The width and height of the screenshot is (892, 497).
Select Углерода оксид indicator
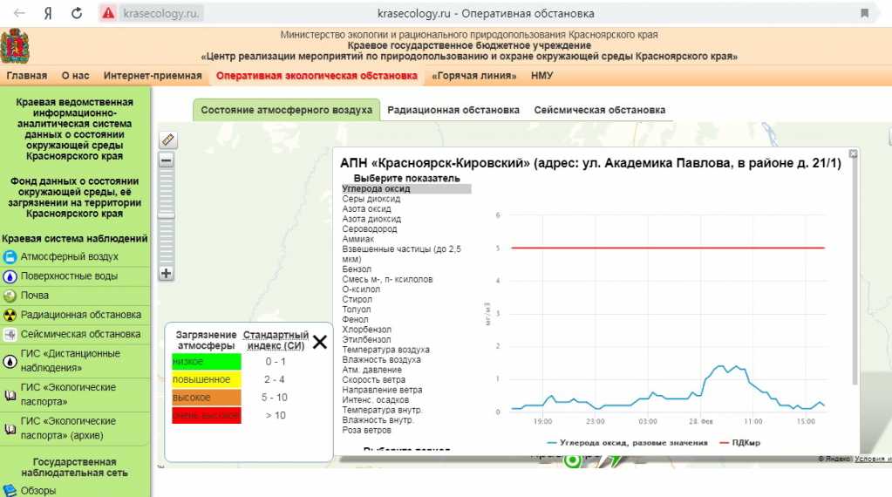(x=406, y=189)
